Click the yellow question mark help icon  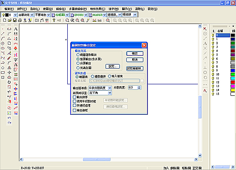(54, 20)
